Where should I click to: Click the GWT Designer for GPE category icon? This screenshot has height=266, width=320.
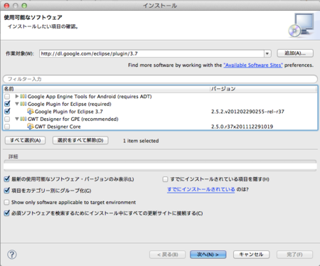tap(23, 119)
